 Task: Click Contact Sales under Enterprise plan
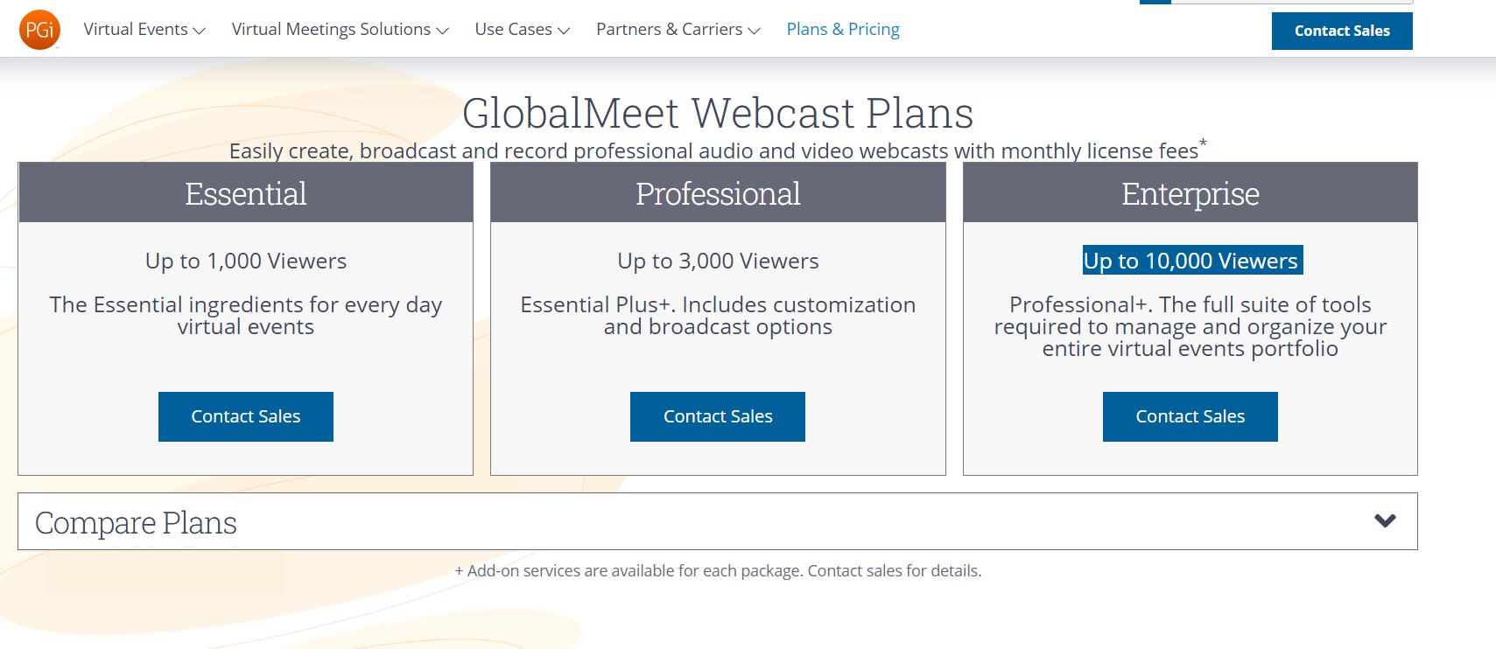(x=1190, y=416)
